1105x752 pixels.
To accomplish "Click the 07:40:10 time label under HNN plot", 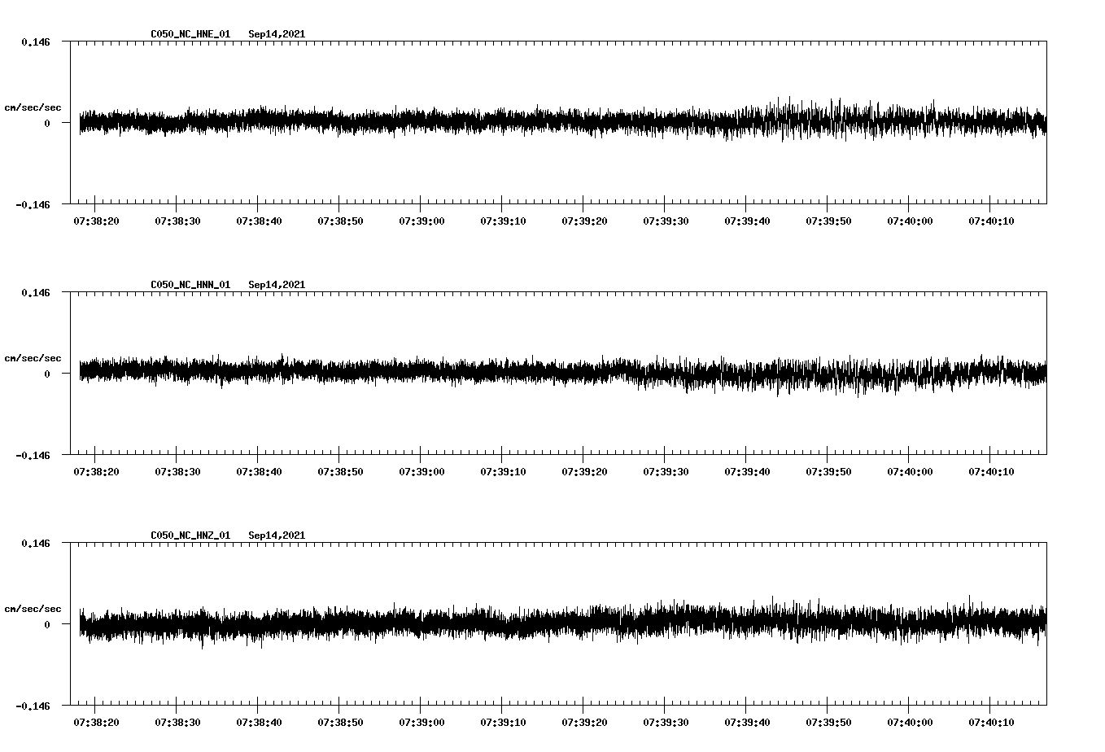I will click(x=991, y=472).
